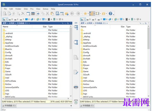Click the Favorites star icon
Screen dimensions: 154x111
coord(85,14)
